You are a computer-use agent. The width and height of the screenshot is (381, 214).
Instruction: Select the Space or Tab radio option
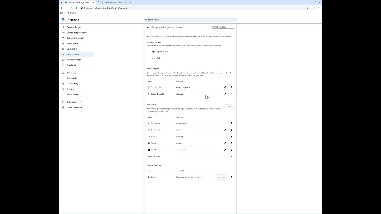[154, 52]
